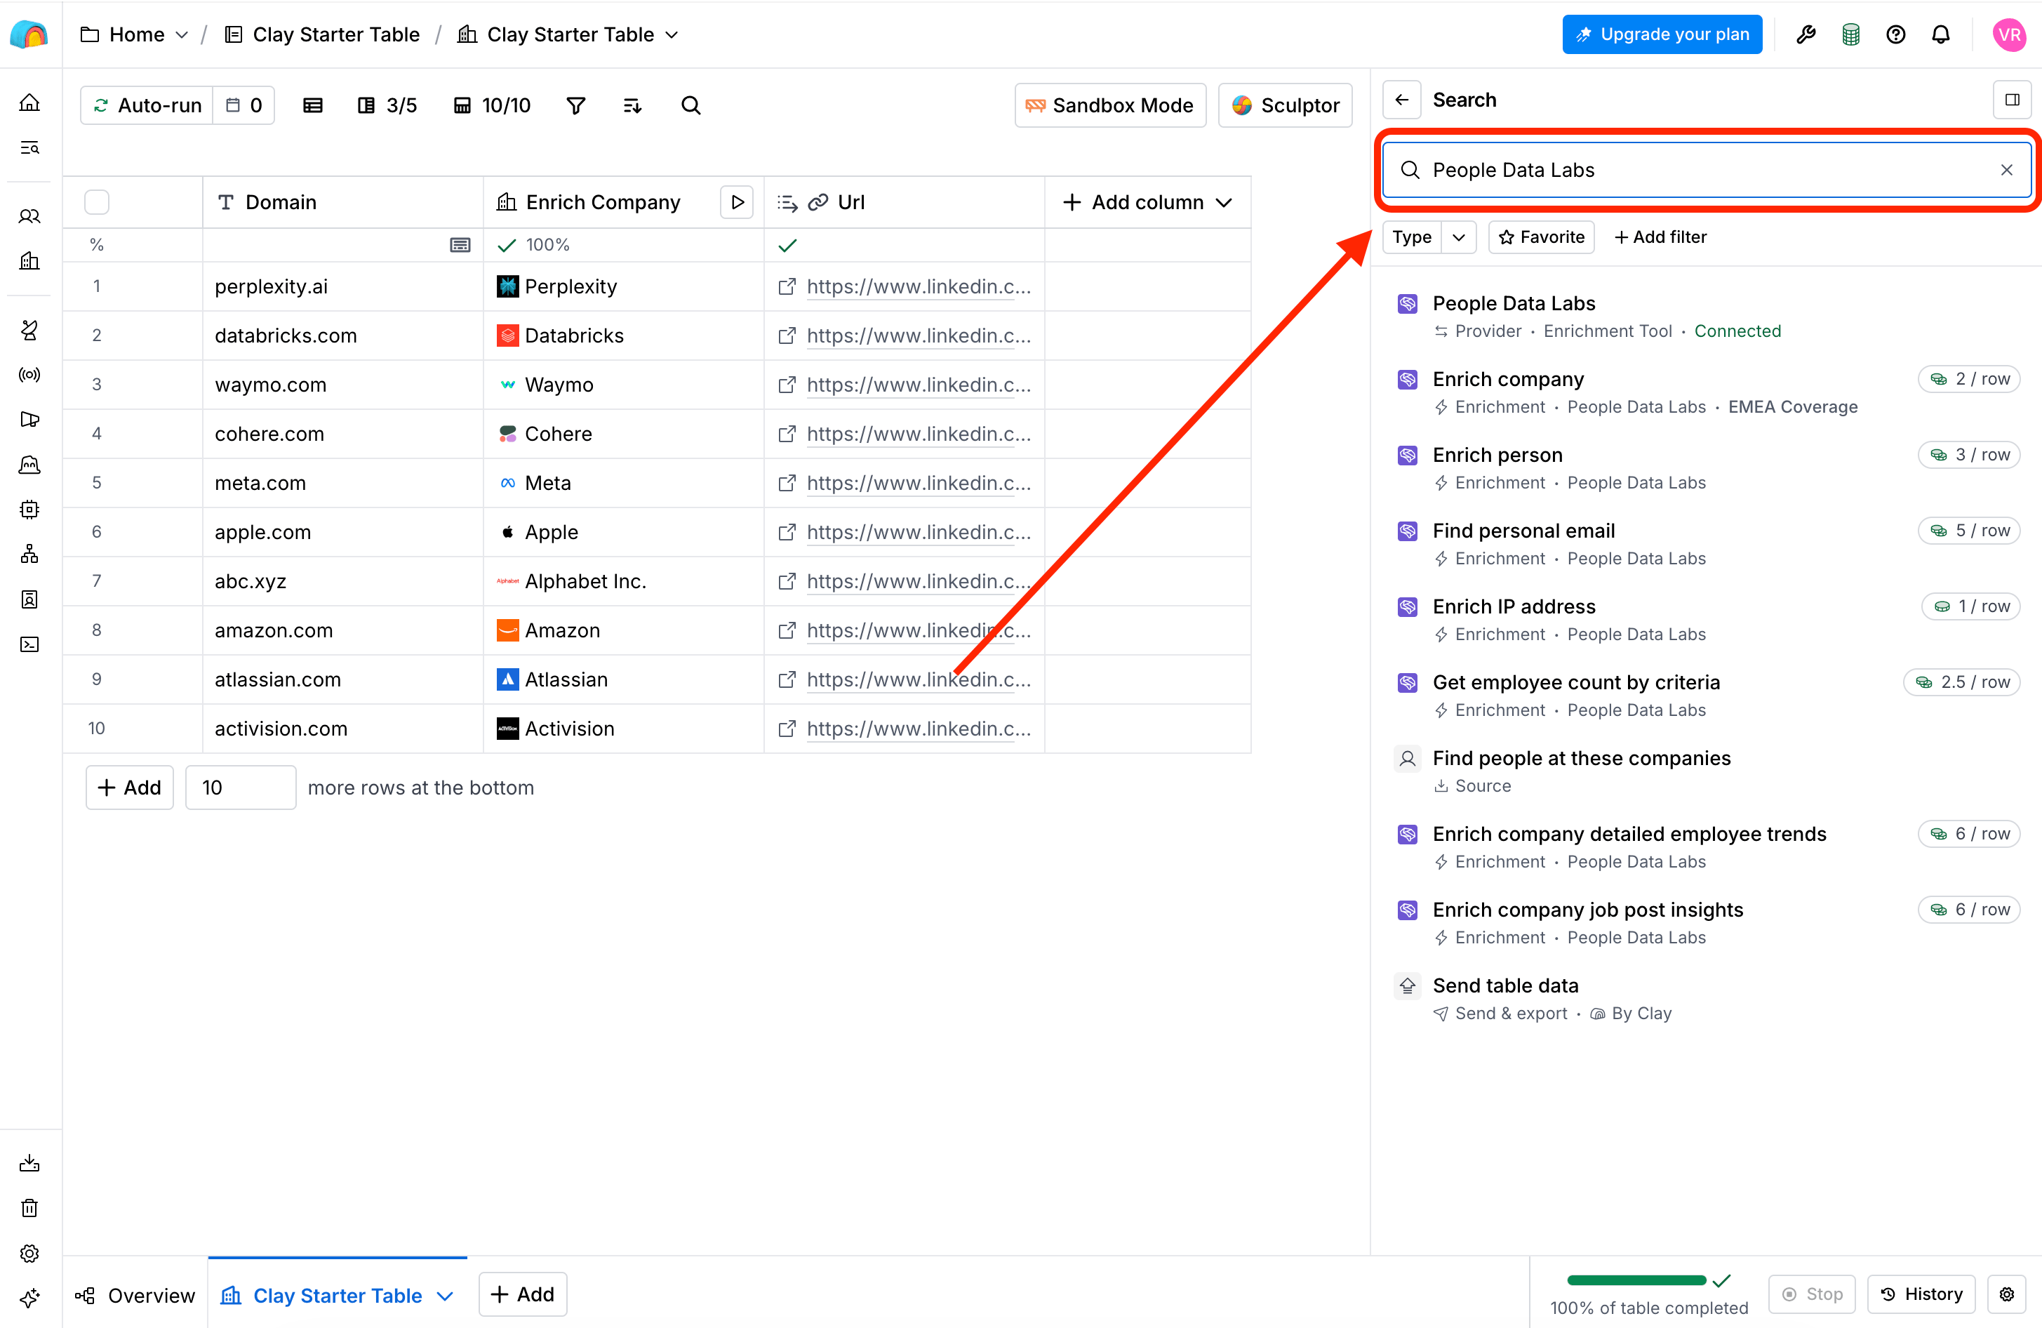Select Get employee count by criteria
The image size is (2042, 1328).
[1706, 696]
